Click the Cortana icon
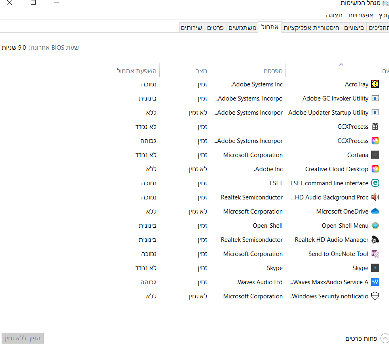Screen dimensions: 389x346 click(x=375, y=155)
